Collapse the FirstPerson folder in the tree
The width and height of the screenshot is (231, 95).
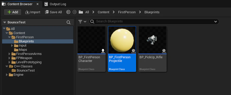(x=9, y=37)
